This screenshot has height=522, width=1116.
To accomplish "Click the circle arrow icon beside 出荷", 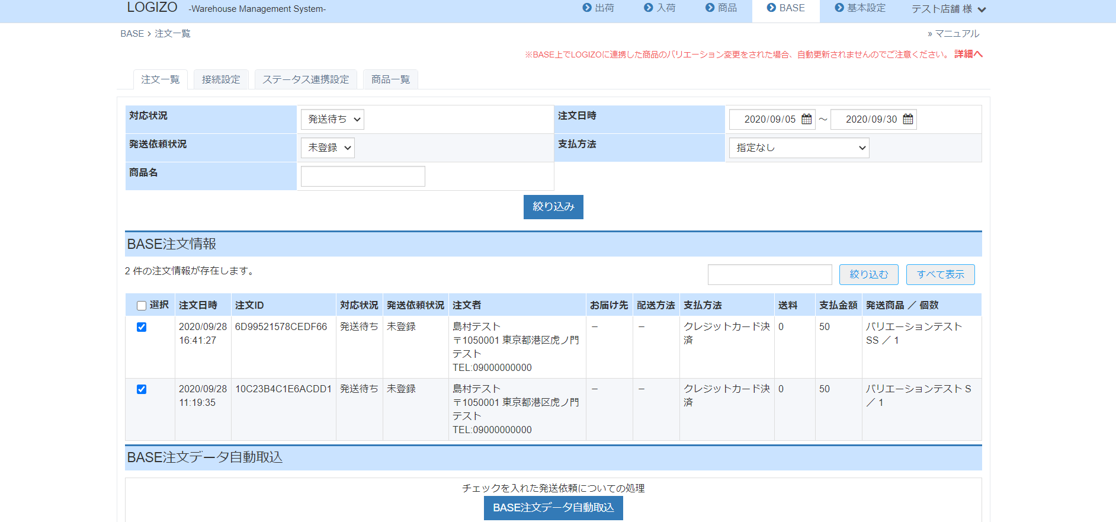I will click(587, 8).
